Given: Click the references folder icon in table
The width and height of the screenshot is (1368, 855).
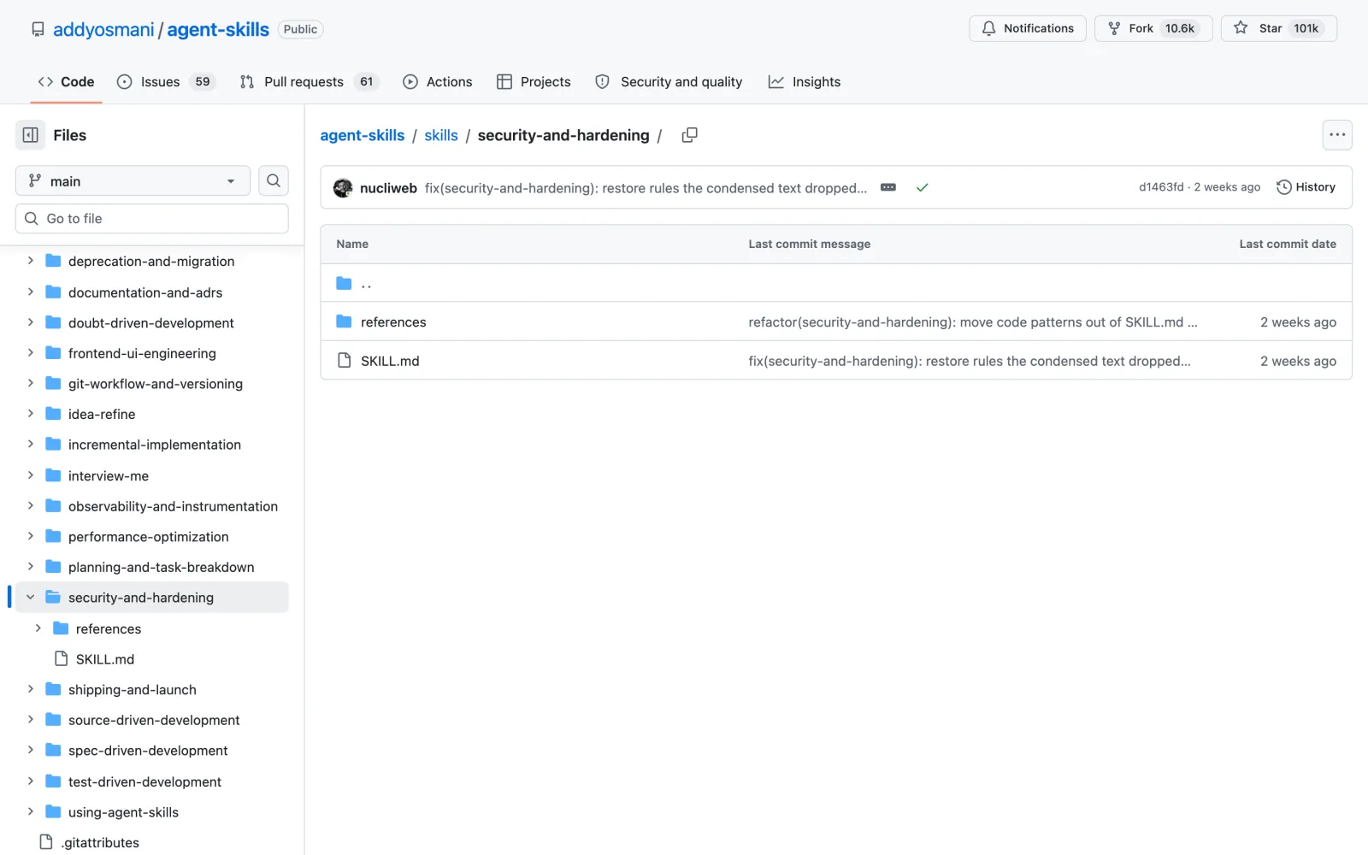Looking at the screenshot, I should (344, 321).
